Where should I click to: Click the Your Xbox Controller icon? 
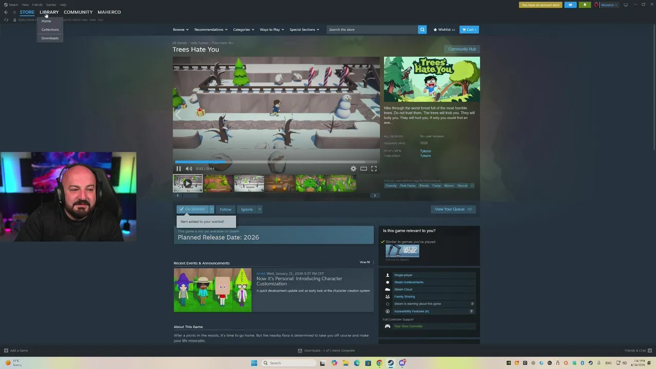pos(387,326)
